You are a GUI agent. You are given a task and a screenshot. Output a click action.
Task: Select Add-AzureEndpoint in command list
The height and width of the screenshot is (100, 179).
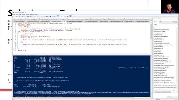(158, 53)
